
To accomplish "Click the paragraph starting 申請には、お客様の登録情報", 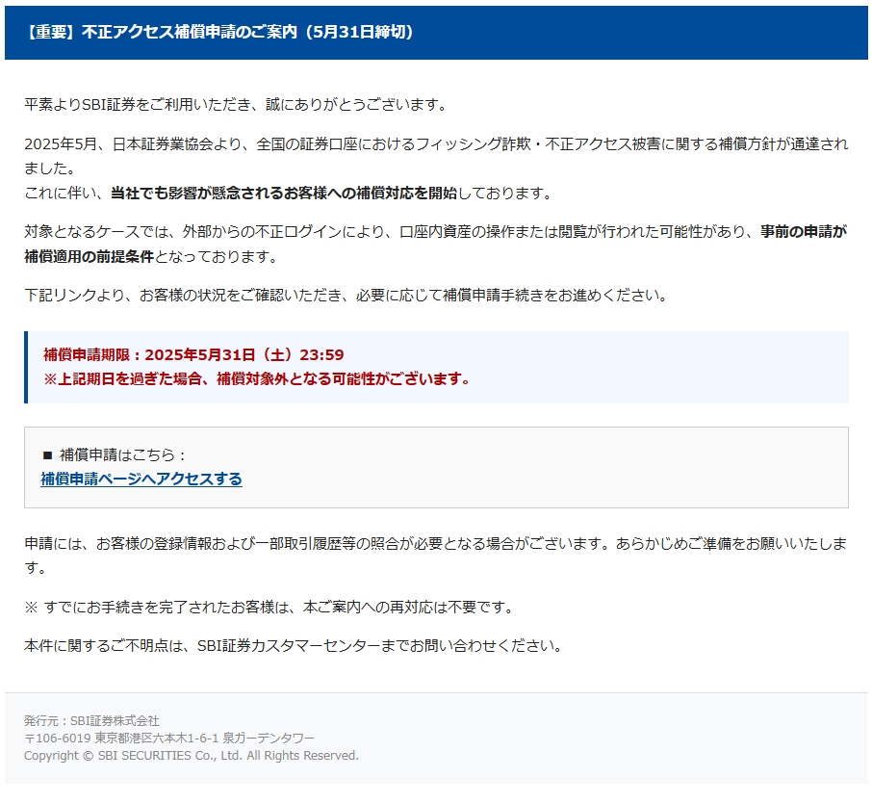I will (435, 544).
